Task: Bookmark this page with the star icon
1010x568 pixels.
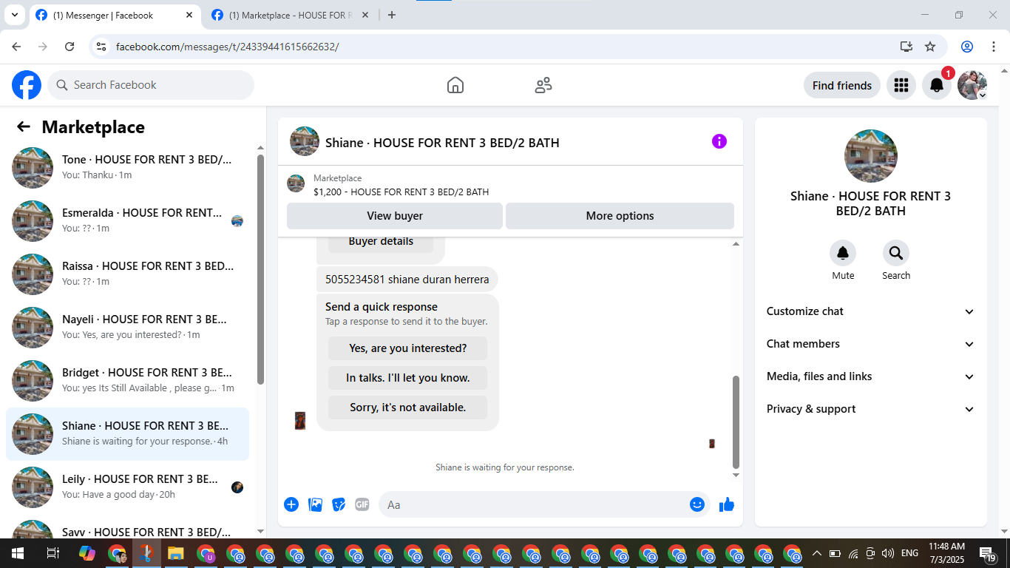Action: 930,47
